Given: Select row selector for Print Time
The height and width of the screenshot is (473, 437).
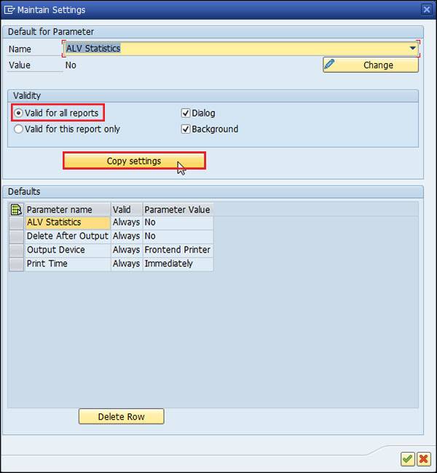Looking at the screenshot, I should point(16,264).
